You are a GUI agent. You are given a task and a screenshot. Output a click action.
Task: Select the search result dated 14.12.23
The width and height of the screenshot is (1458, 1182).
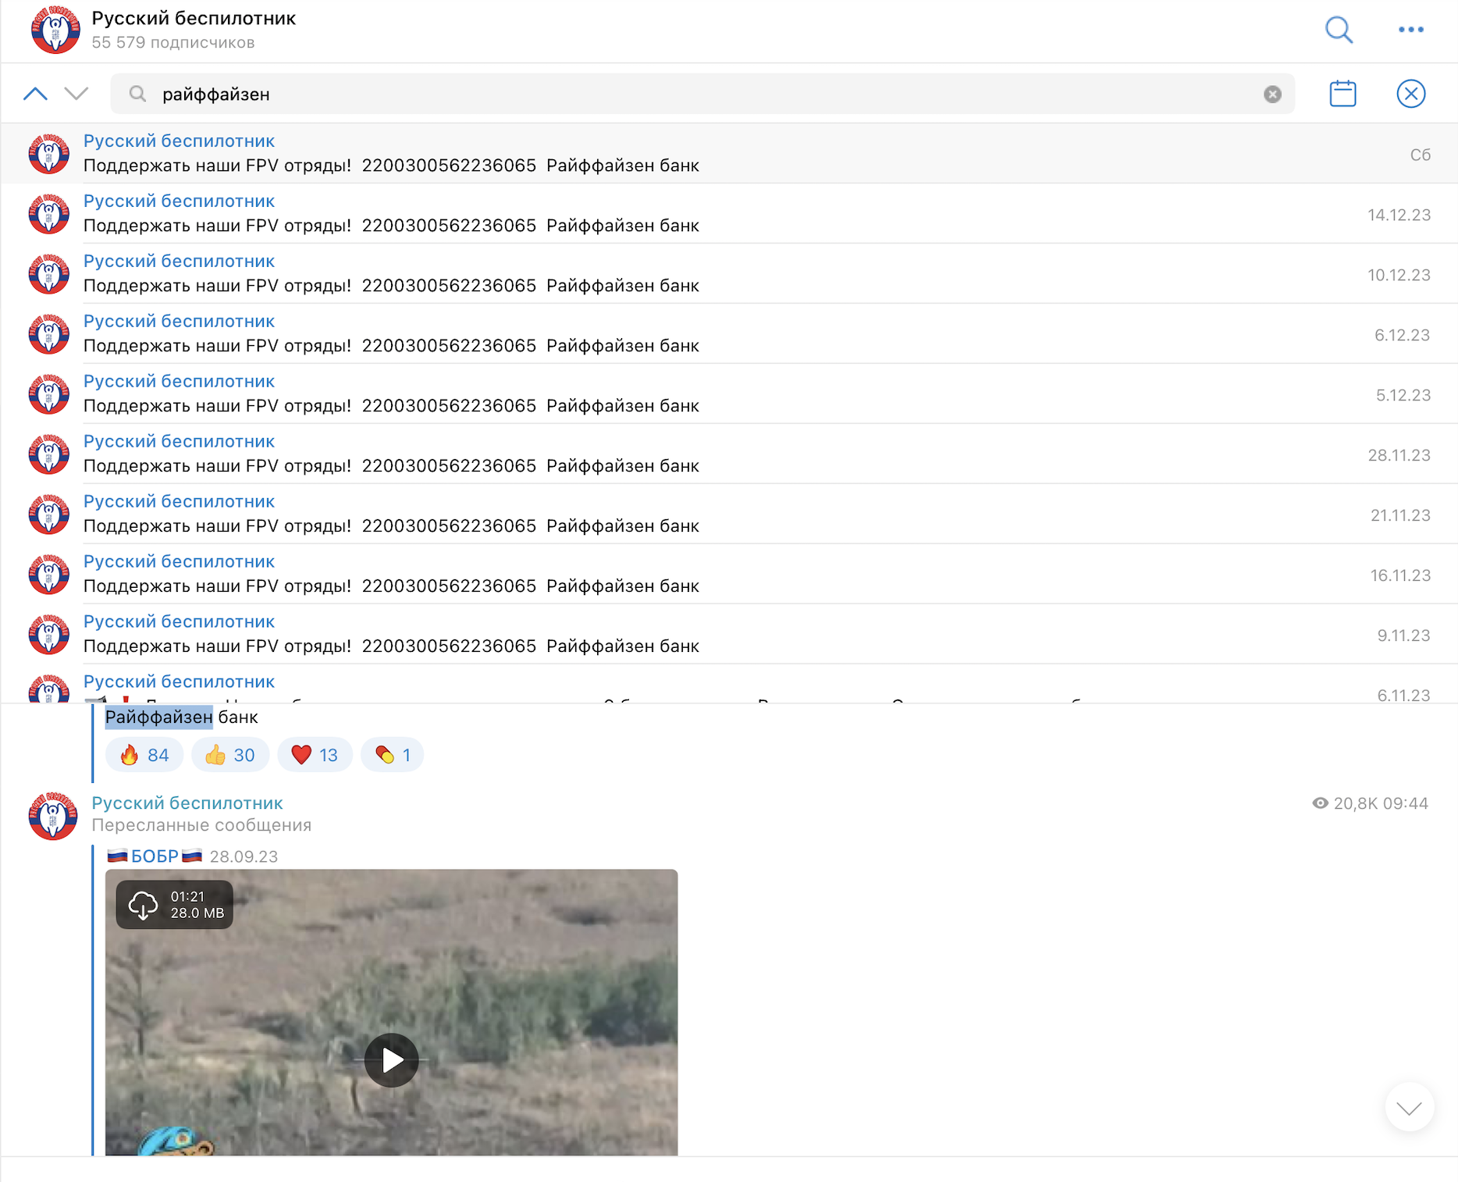coord(729,213)
